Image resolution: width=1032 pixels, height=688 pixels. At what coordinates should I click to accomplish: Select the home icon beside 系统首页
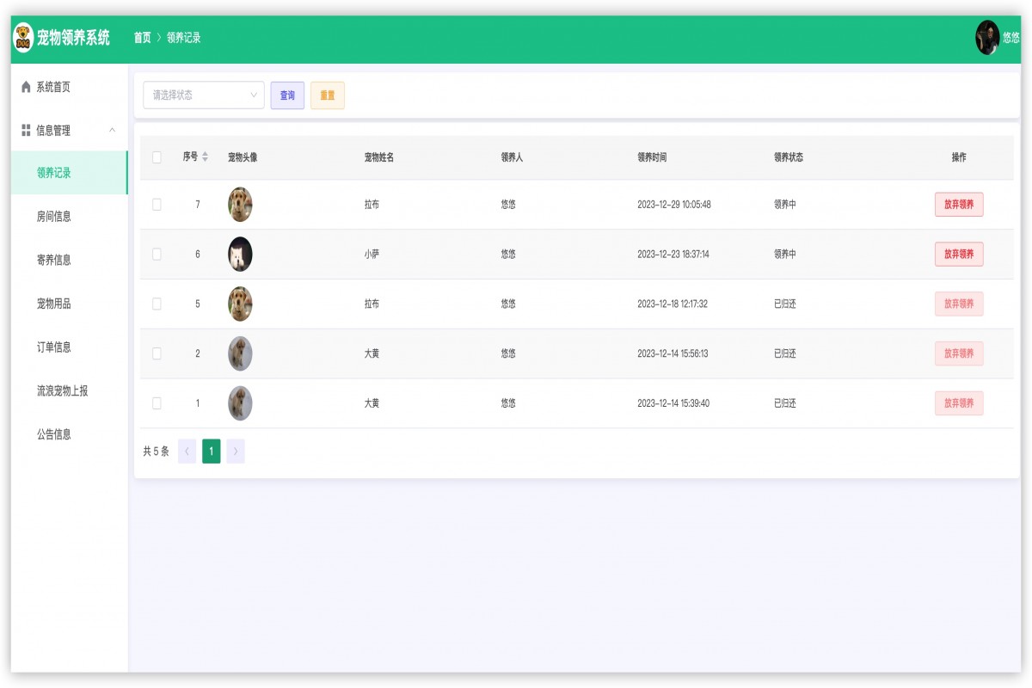[x=22, y=86]
